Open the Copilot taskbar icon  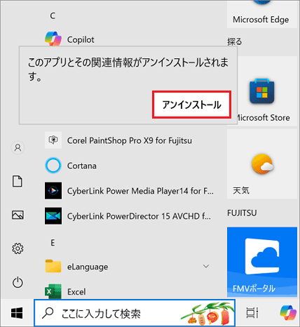[x=288, y=313]
